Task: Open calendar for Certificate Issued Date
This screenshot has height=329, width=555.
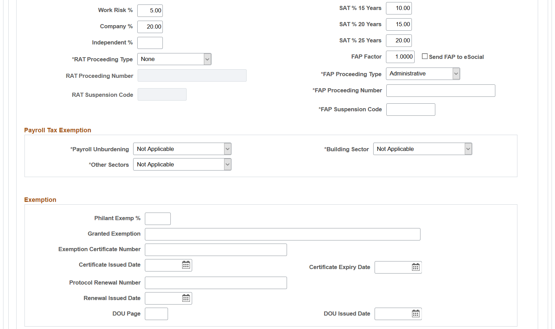Action: click(x=186, y=265)
